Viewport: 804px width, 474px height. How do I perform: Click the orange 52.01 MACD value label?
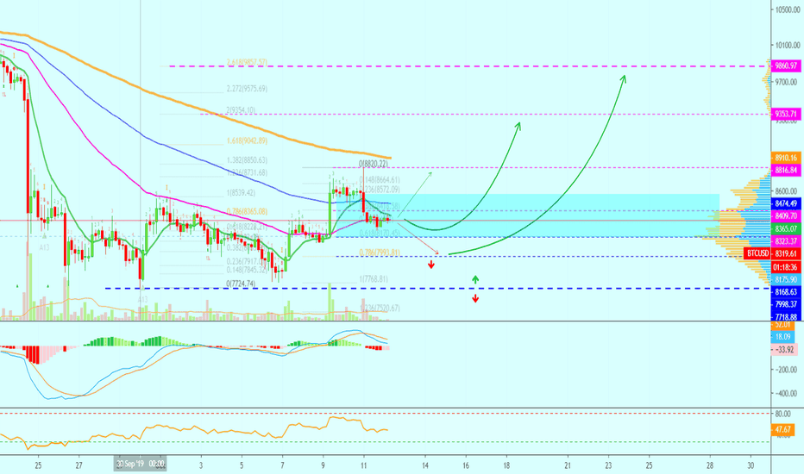pos(782,325)
